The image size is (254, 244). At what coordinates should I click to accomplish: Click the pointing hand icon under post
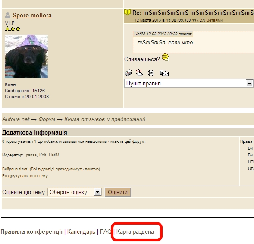pyautogui.click(x=139, y=73)
